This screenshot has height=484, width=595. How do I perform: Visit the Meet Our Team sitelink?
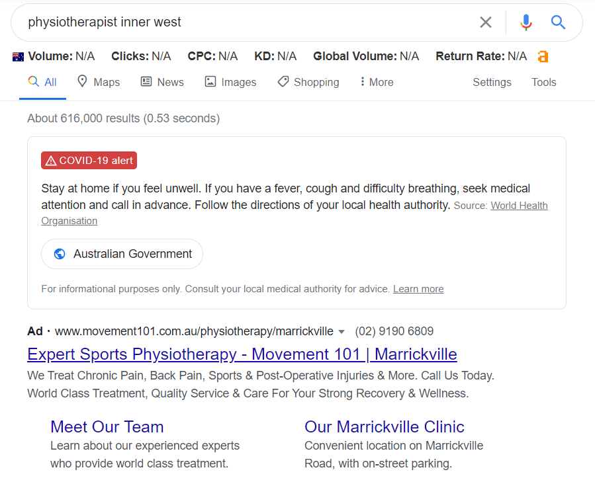tap(107, 426)
